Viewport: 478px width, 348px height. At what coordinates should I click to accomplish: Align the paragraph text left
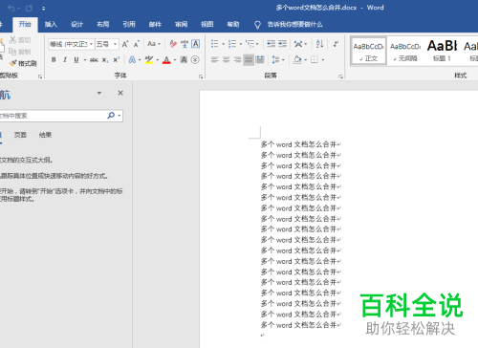[215, 59]
